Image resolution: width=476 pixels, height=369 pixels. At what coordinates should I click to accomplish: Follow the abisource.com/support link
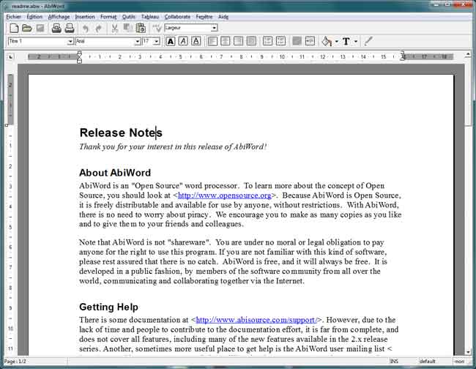(256, 320)
